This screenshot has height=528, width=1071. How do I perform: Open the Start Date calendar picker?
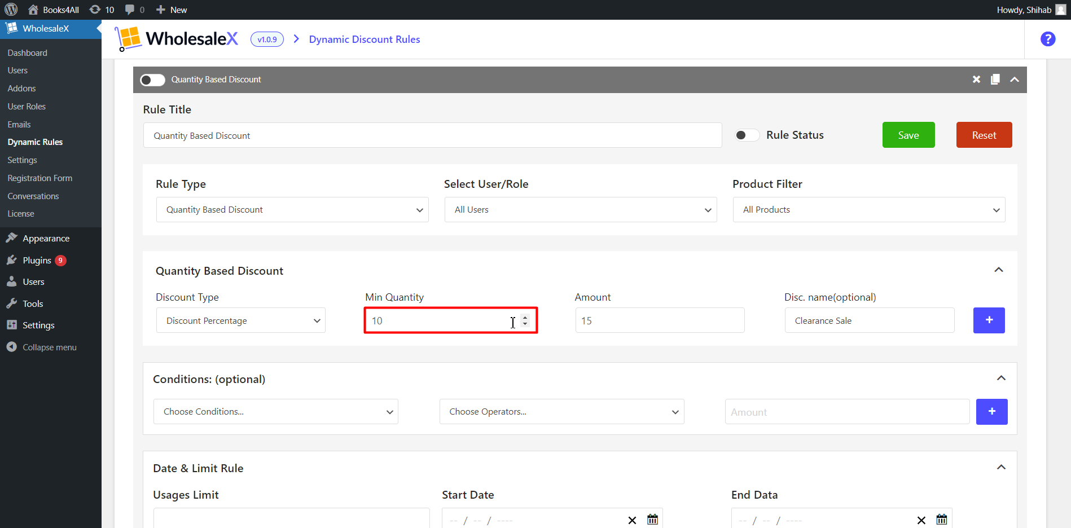pyautogui.click(x=653, y=520)
